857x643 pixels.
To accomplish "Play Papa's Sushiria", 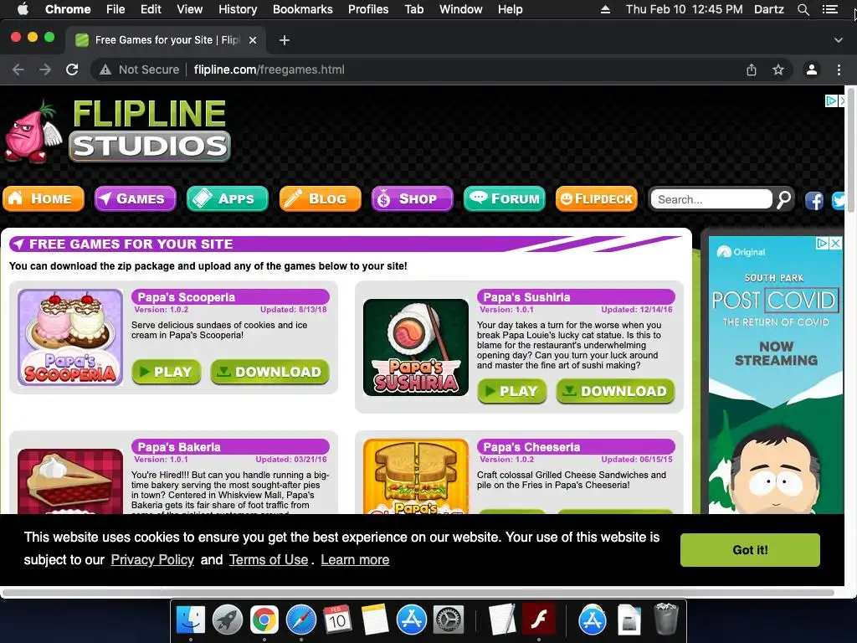I will [x=512, y=391].
